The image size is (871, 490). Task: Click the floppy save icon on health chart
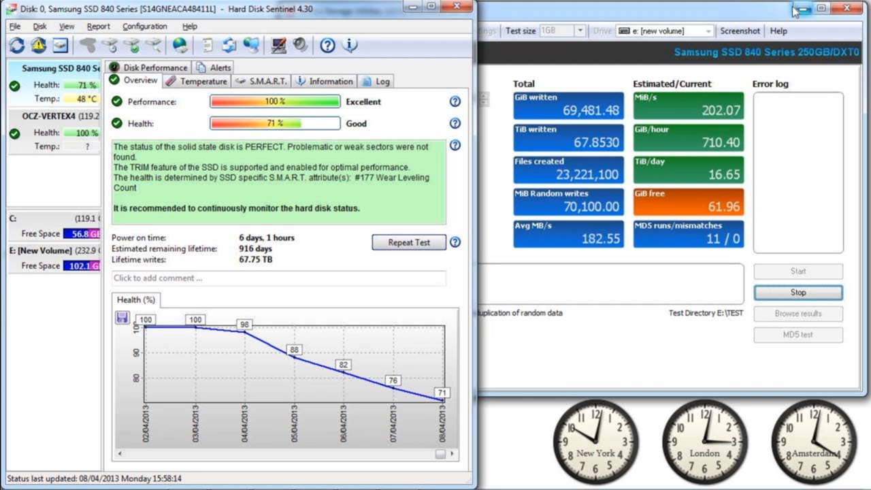(x=122, y=318)
